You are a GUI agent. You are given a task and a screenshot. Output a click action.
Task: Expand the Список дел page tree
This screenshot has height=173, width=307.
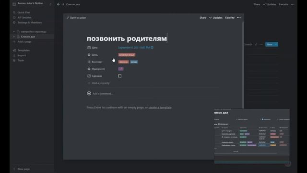tap(14, 37)
